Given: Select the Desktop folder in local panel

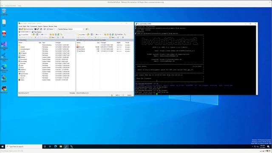Looking at the screenshot, I should pyautogui.click(x=22, y=57).
